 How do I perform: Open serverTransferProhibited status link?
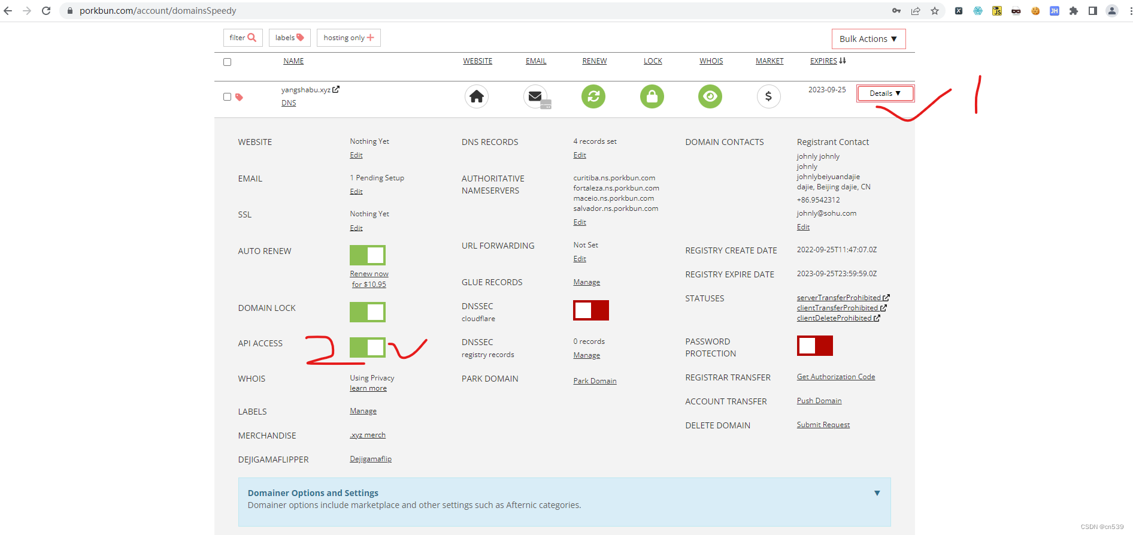[x=843, y=298]
